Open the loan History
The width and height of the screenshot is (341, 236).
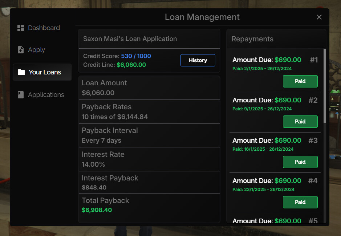click(198, 60)
